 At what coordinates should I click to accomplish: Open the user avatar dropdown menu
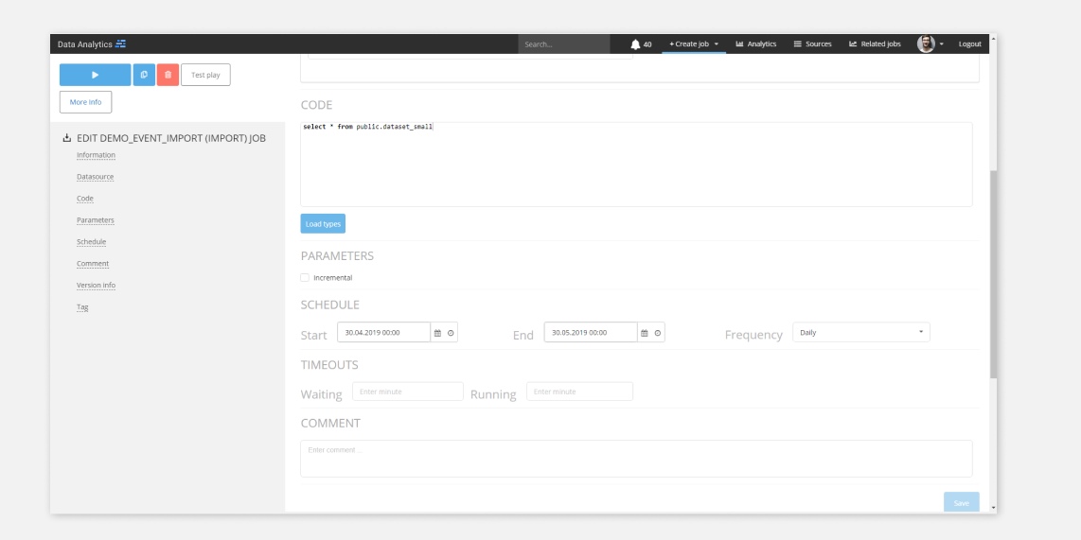click(x=930, y=44)
